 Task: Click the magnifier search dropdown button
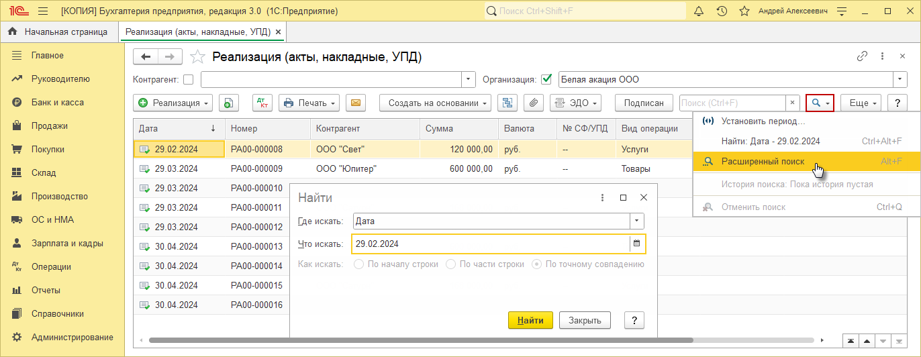tap(820, 103)
